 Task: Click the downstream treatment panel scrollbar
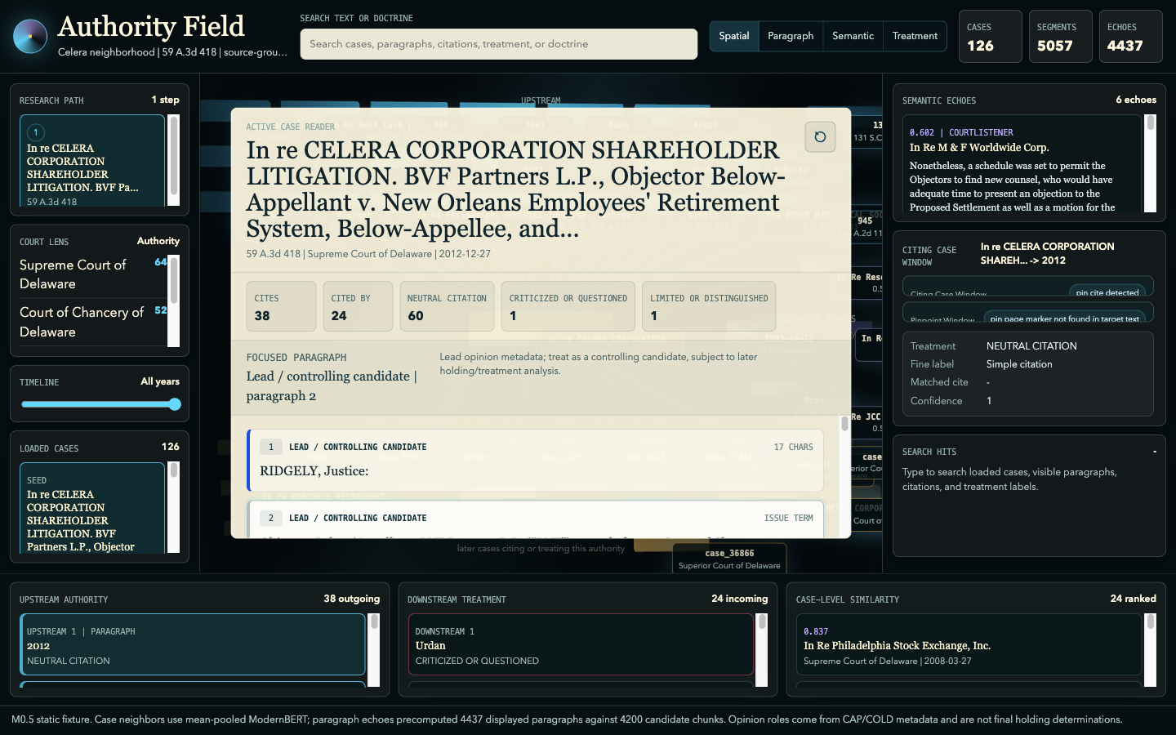pyautogui.click(x=763, y=650)
